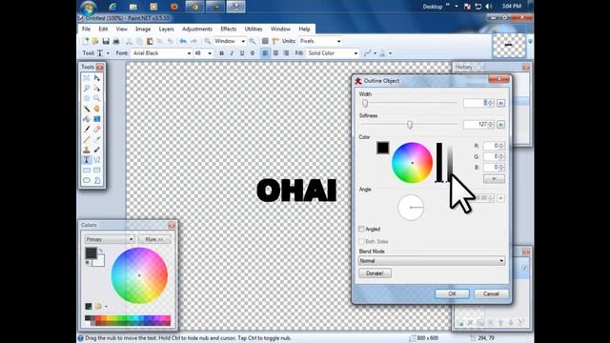
Task: Select the Move Selected Pixels tool
Action: (97, 78)
